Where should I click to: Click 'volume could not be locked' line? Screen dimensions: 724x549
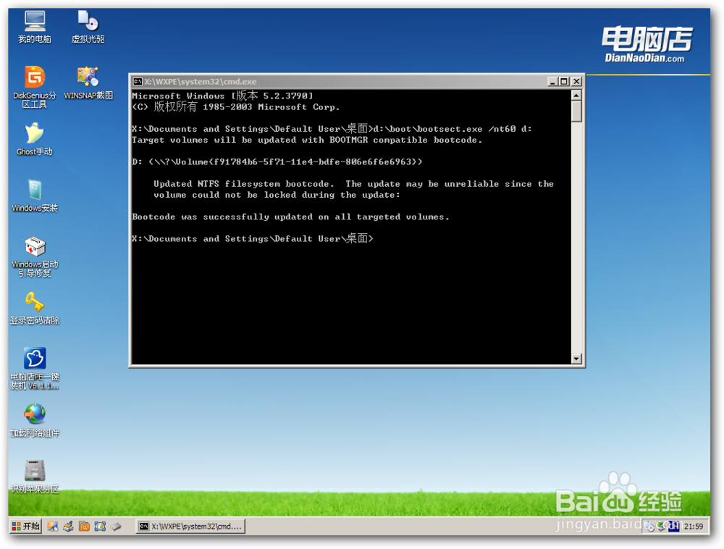(x=277, y=195)
